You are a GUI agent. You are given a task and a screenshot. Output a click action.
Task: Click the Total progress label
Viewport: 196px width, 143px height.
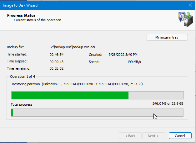coord(22,104)
